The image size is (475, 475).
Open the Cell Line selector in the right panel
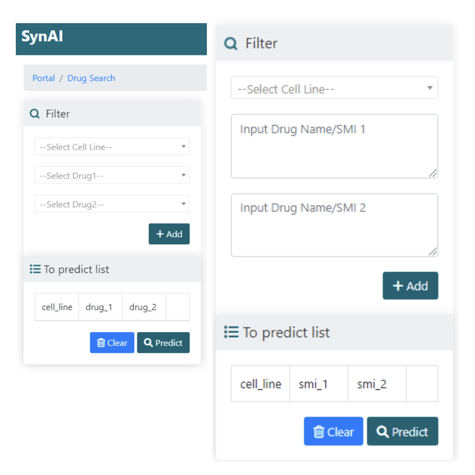tap(335, 88)
